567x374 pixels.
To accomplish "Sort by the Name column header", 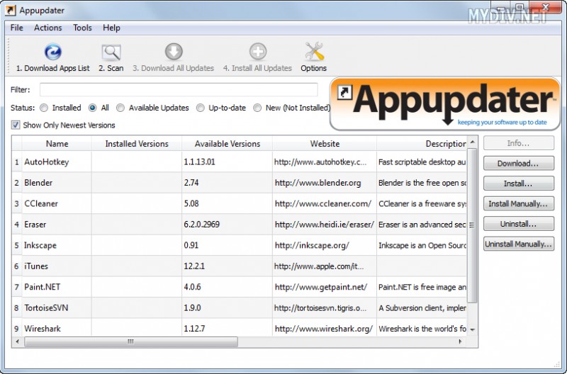I will pyautogui.click(x=57, y=144).
